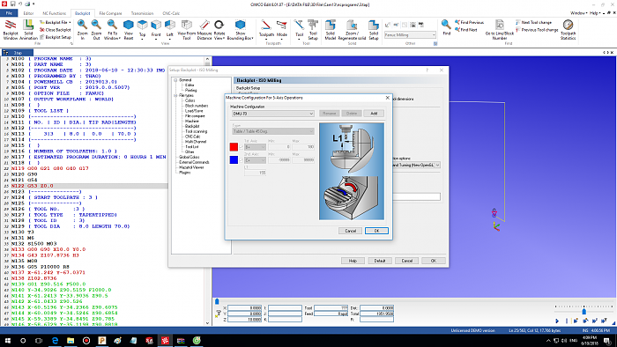Image resolution: width=617 pixels, height=347 pixels.
Task: Play the backplot simulation
Action: click(557, 321)
